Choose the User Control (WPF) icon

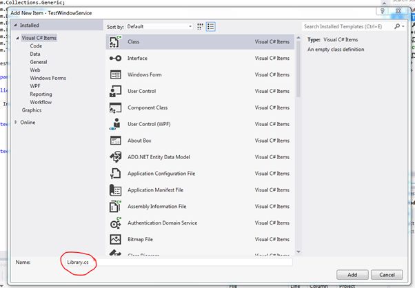click(115, 124)
